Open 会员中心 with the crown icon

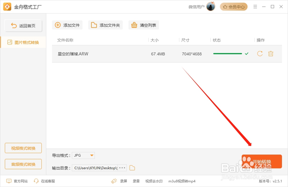point(234,7)
